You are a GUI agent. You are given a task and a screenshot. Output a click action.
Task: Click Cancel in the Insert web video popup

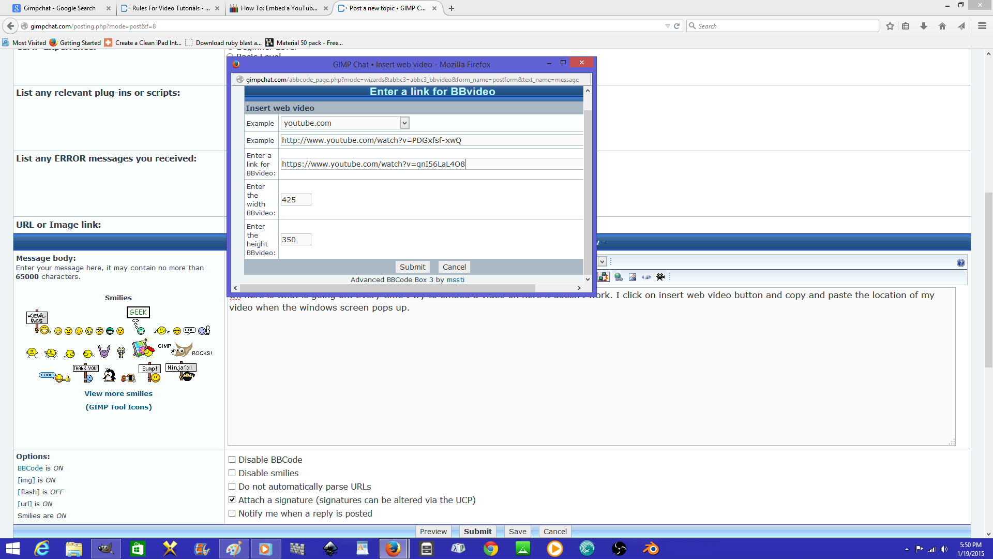pyautogui.click(x=454, y=267)
